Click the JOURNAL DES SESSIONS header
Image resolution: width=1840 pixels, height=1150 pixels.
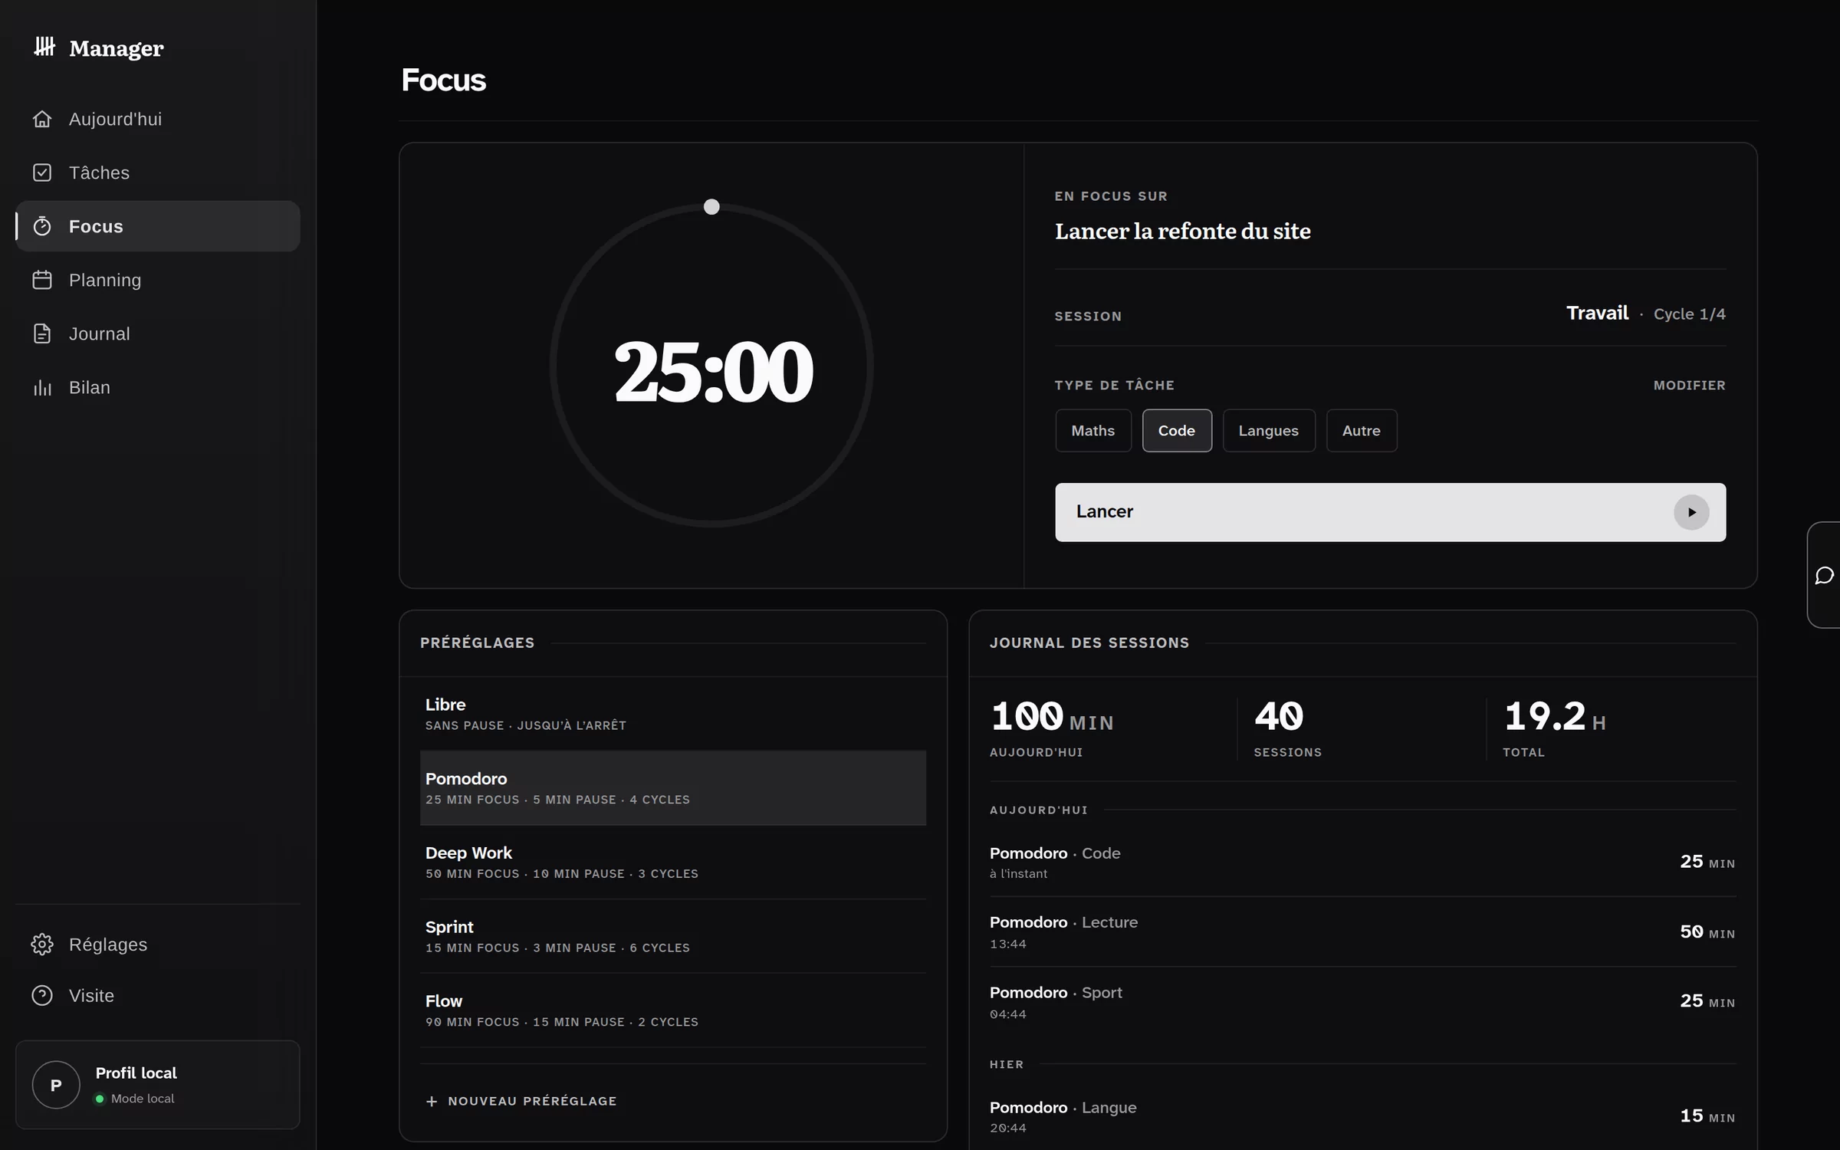[1089, 643]
